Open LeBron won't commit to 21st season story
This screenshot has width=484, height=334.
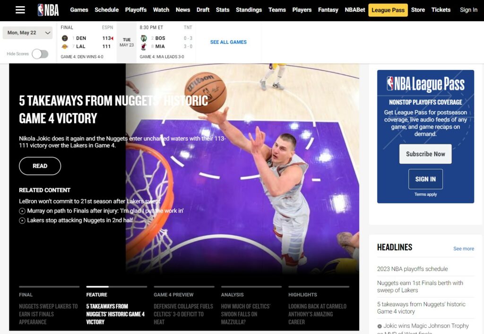(x=89, y=202)
